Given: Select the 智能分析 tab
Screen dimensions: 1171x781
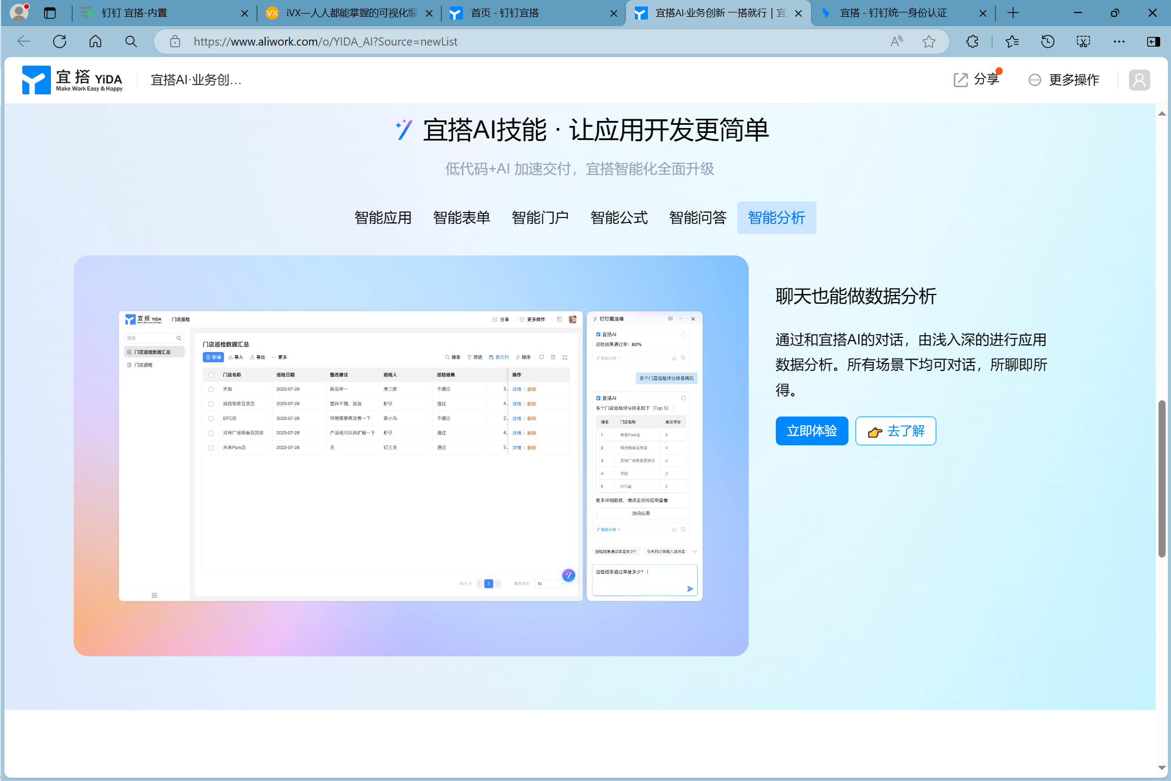Looking at the screenshot, I should tap(776, 217).
